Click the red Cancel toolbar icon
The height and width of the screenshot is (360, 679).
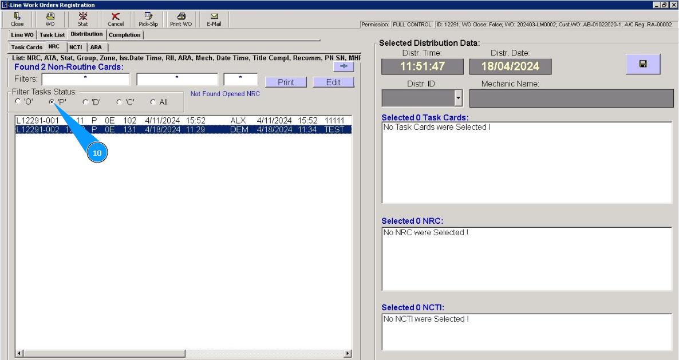pyautogui.click(x=116, y=19)
